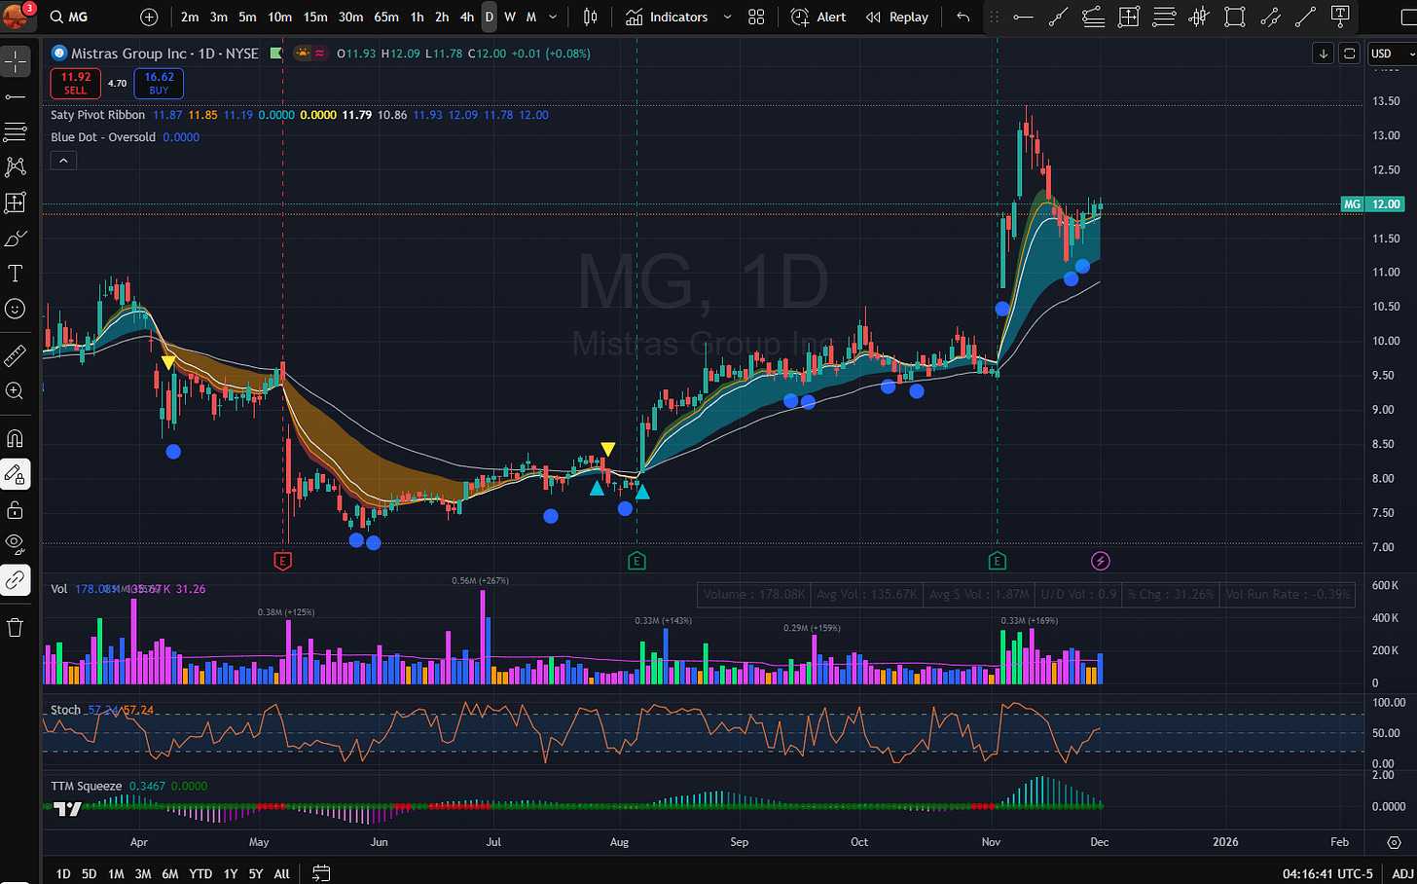The image size is (1417, 884).
Task: Open the layout setup grid icon
Action: pyautogui.click(x=756, y=17)
